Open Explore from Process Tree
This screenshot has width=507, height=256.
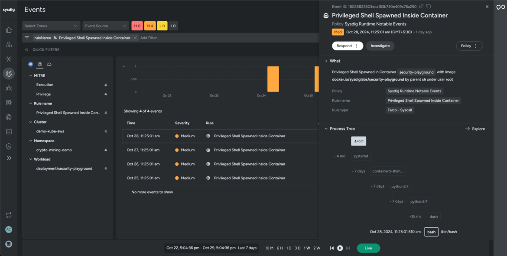point(475,129)
